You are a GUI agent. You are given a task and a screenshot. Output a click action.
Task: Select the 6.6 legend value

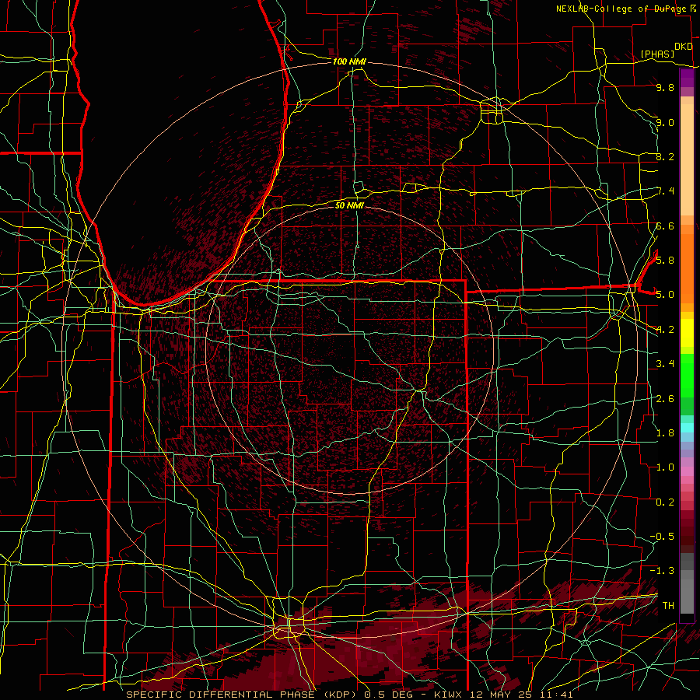click(665, 226)
